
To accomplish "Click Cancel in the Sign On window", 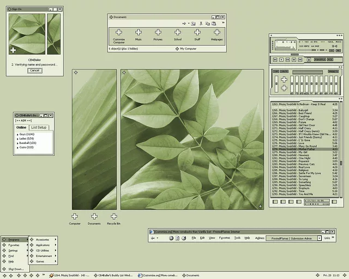I will tap(35, 70).
